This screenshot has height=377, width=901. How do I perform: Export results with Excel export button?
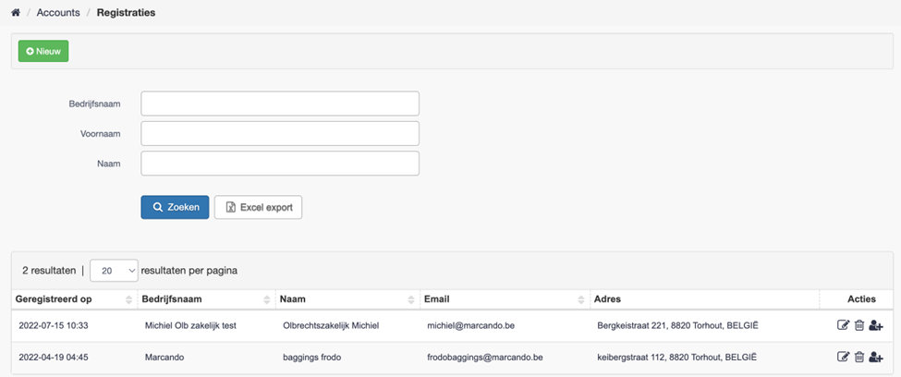pyautogui.click(x=258, y=208)
